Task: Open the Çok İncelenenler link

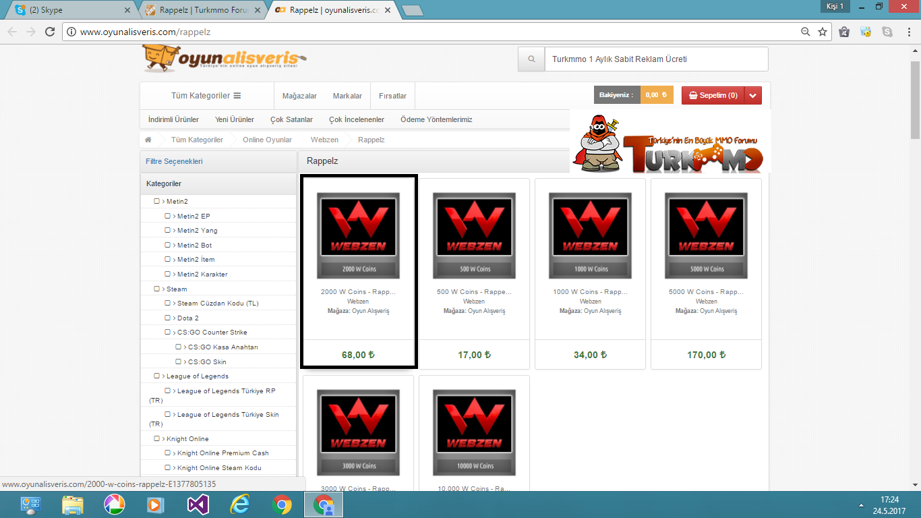Action: 357,119
